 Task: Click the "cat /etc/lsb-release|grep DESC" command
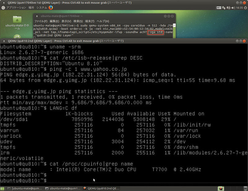tap(96, 58)
